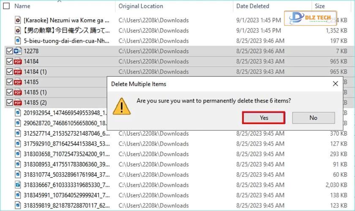Image resolution: width=355 pixels, height=211 pixels.
Task: Select file name 318336667_610333319685330_7...
Action: [67, 185]
